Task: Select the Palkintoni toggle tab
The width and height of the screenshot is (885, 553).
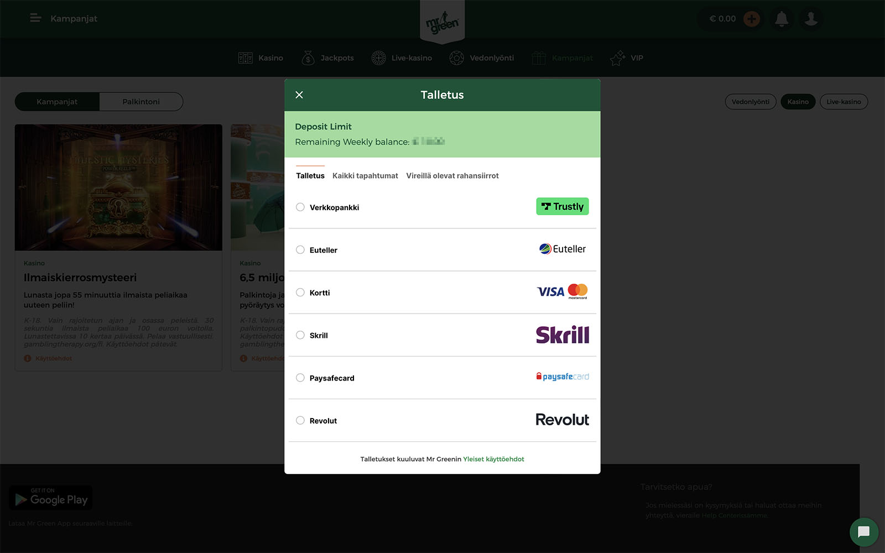Action: point(141,102)
